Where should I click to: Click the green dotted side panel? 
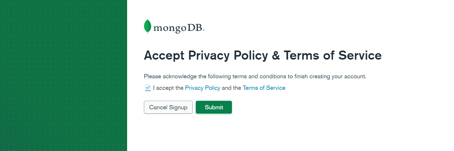click(x=64, y=75)
